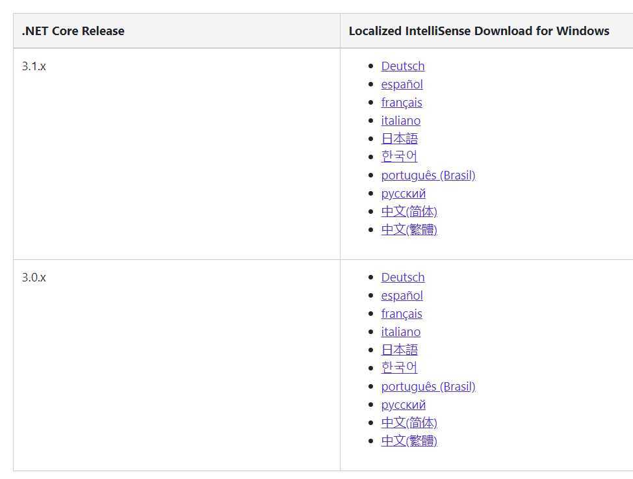Select the 3.0.x release cell text
This screenshot has height=479, width=633.
[x=34, y=278]
